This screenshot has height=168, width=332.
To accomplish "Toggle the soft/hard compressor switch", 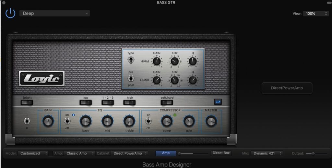I will (x=167, y=103).
